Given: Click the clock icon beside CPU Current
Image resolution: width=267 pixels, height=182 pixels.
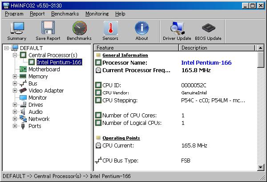Looking at the screenshot, I should (98, 145).
